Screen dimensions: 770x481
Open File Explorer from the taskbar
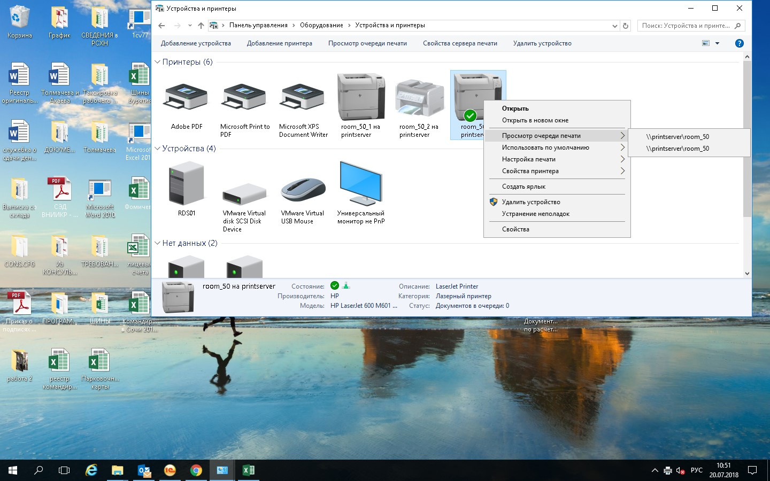coord(118,470)
